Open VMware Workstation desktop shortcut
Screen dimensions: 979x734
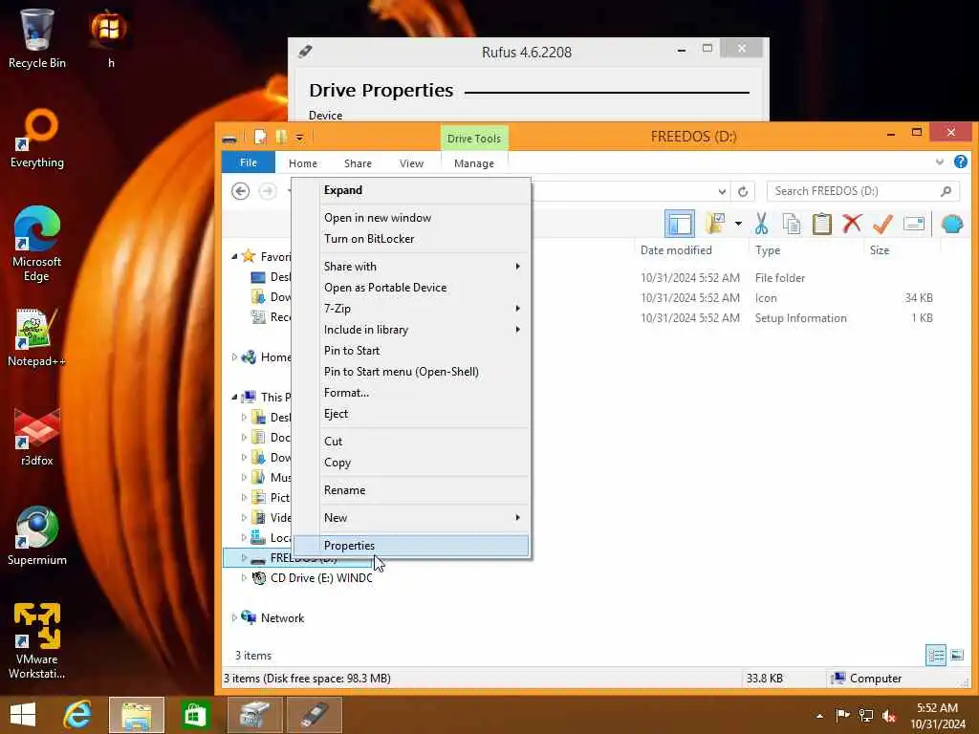pyautogui.click(x=37, y=640)
